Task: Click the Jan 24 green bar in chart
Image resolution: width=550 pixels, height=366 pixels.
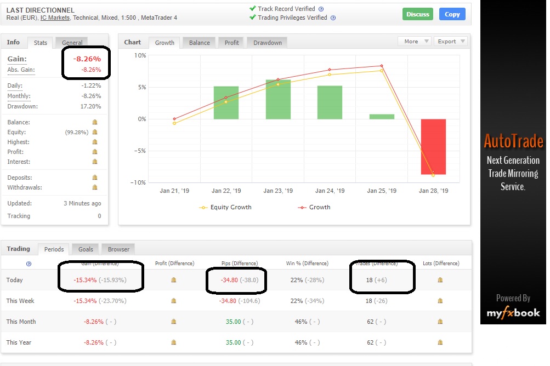Action: [330, 102]
